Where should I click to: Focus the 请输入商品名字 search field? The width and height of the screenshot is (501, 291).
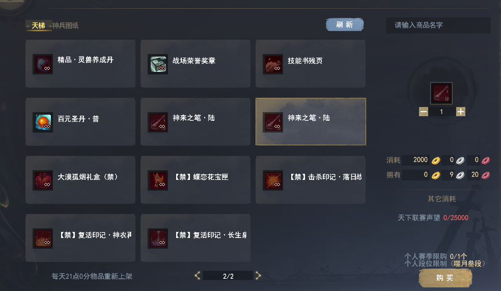click(x=438, y=25)
